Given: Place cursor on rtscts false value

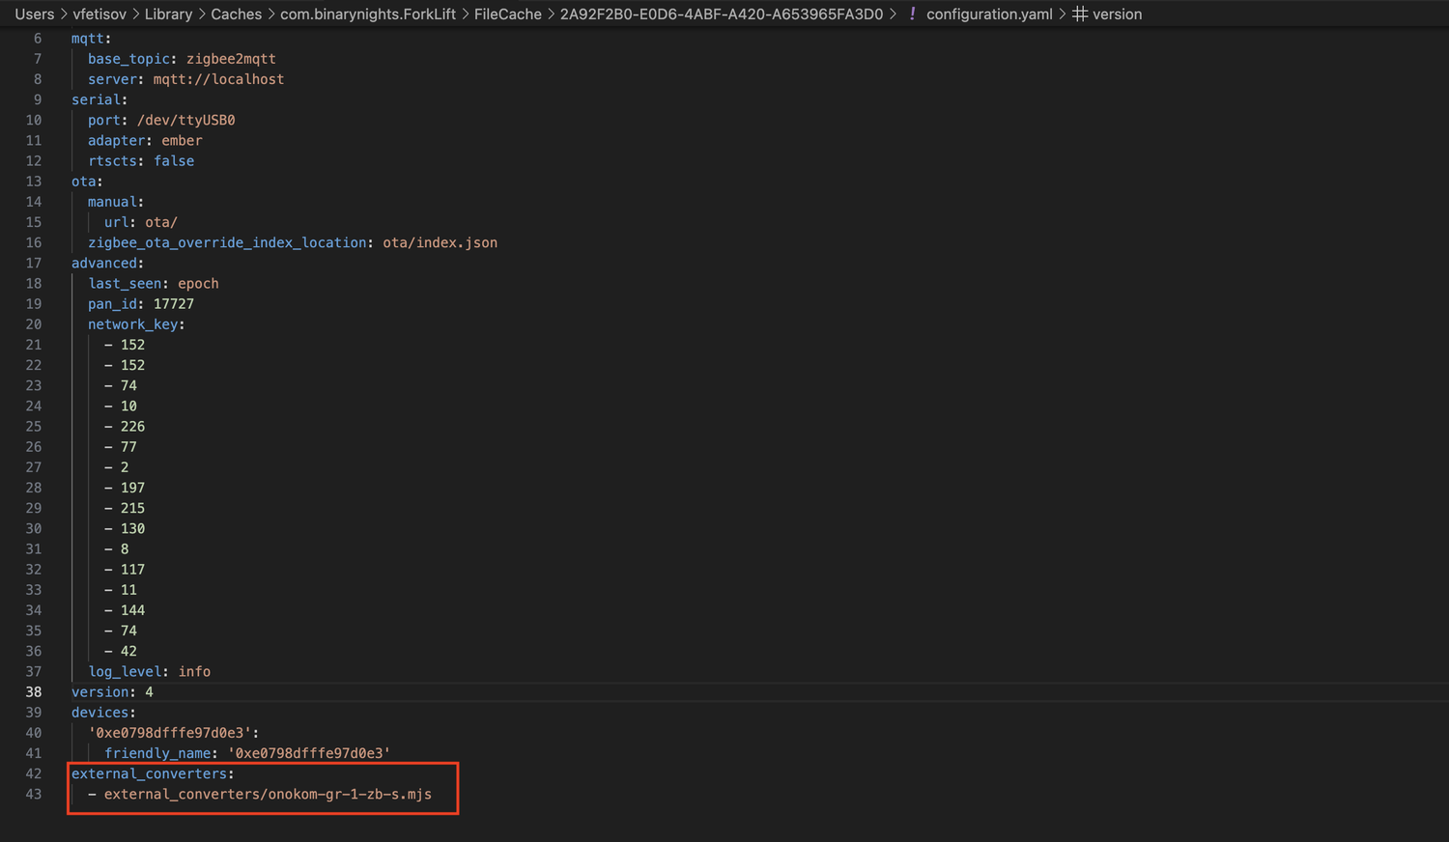Looking at the screenshot, I should pos(174,161).
